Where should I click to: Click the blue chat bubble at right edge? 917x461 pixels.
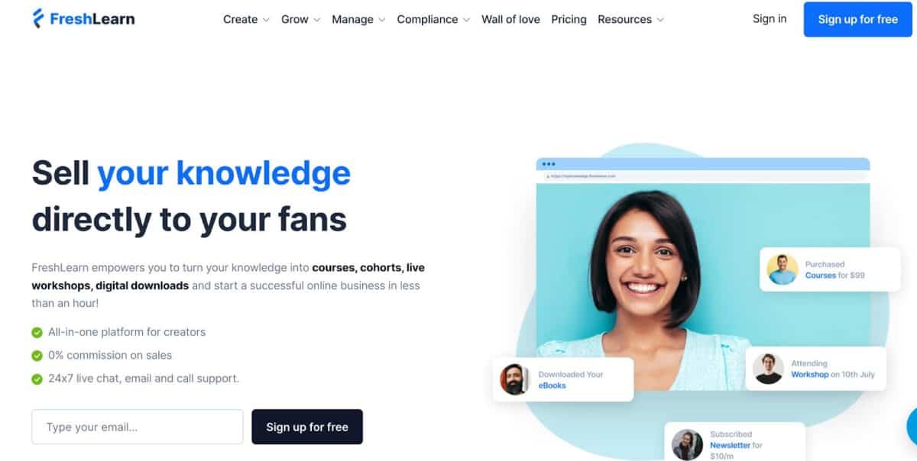(x=912, y=426)
